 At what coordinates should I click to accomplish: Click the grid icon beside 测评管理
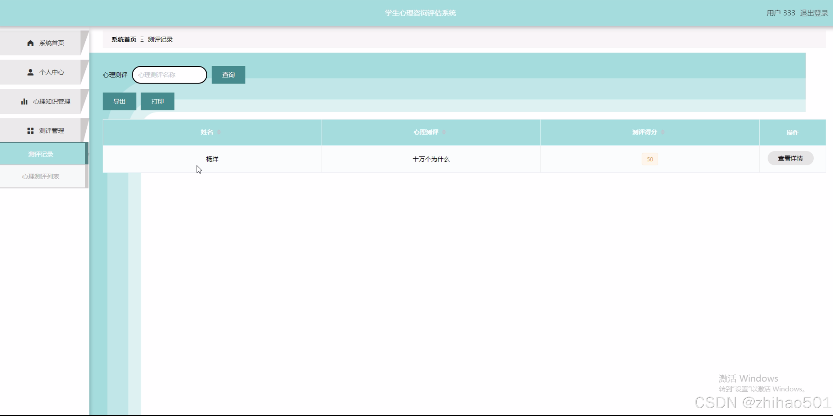point(30,131)
